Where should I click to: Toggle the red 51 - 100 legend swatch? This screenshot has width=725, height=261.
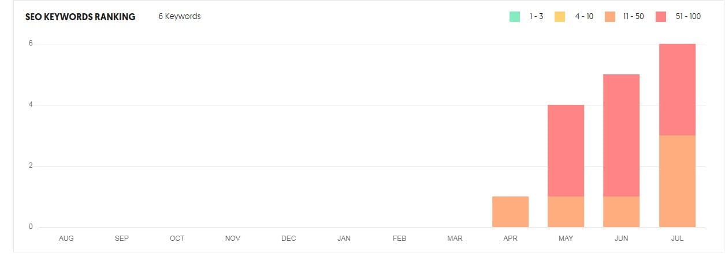click(661, 17)
